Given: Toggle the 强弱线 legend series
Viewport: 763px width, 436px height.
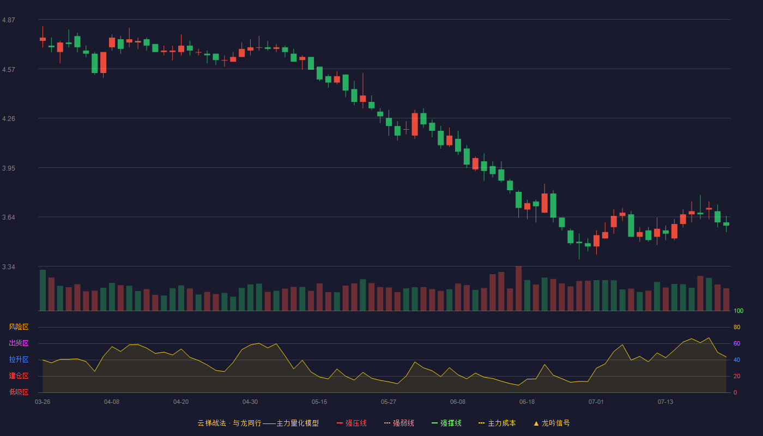Looking at the screenshot, I should [399, 423].
